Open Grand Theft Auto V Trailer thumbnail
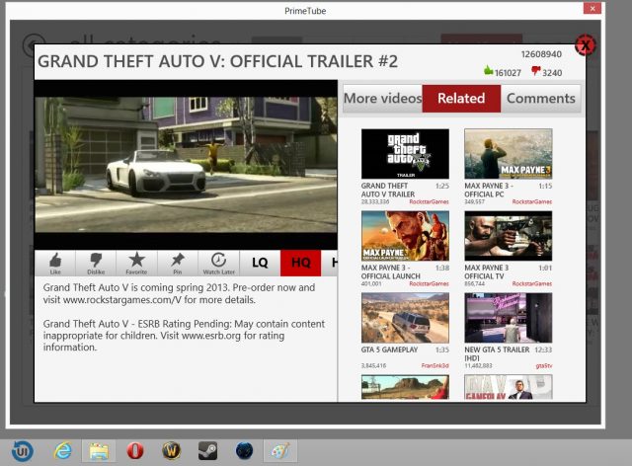The image size is (632, 466). tap(405, 154)
